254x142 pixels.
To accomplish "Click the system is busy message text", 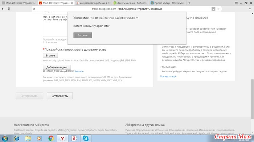I will click(91, 26).
